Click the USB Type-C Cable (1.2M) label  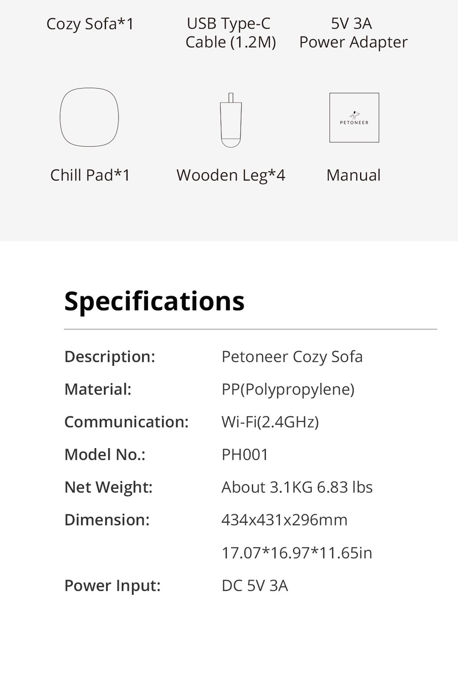[x=230, y=33]
